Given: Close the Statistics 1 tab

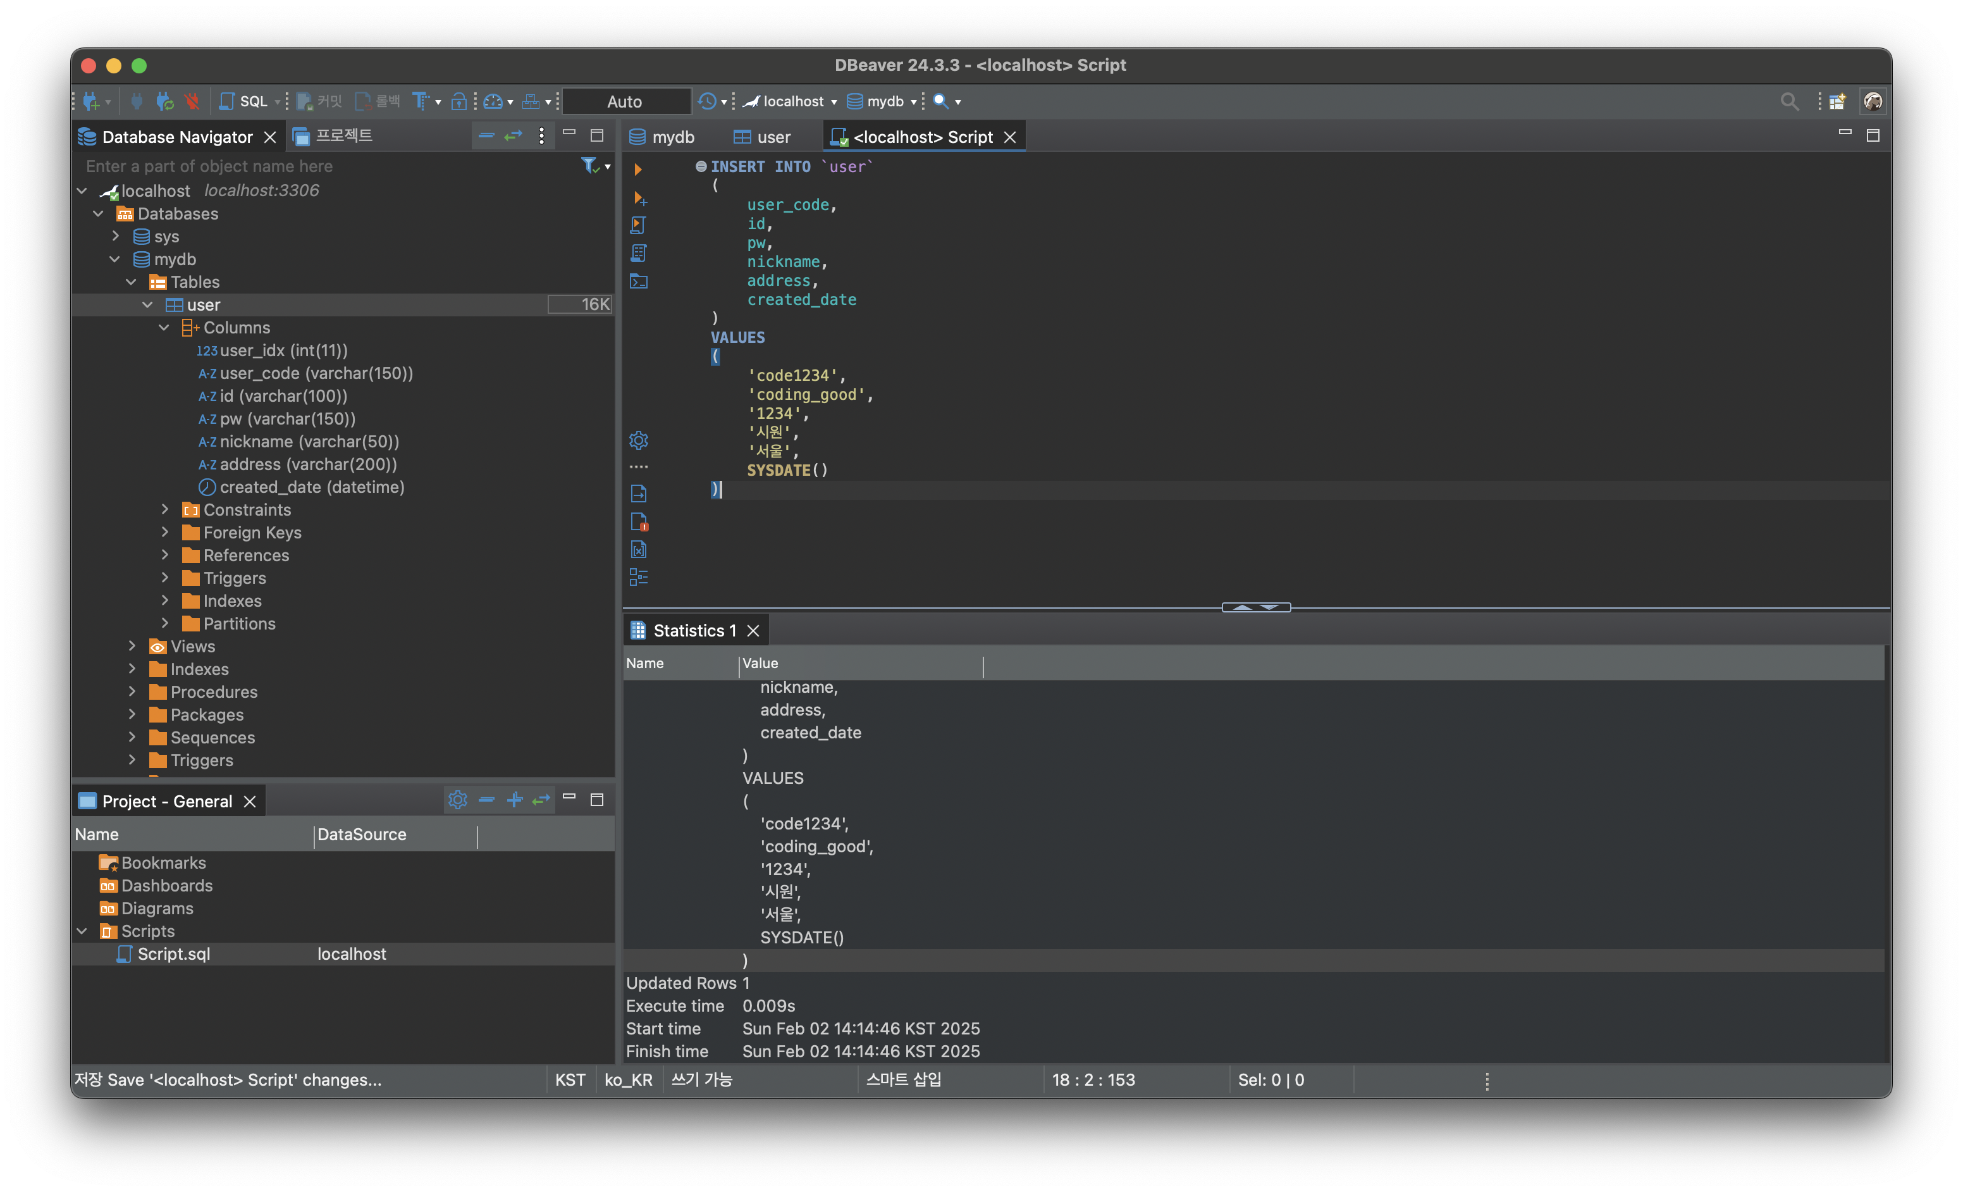Looking at the screenshot, I should coord(753,630).
